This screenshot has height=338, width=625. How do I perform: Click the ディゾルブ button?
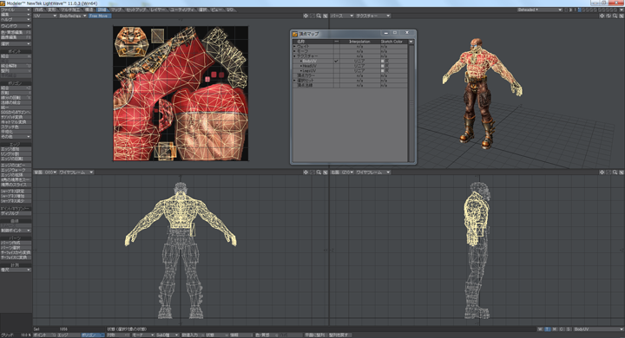click(16, 213)
